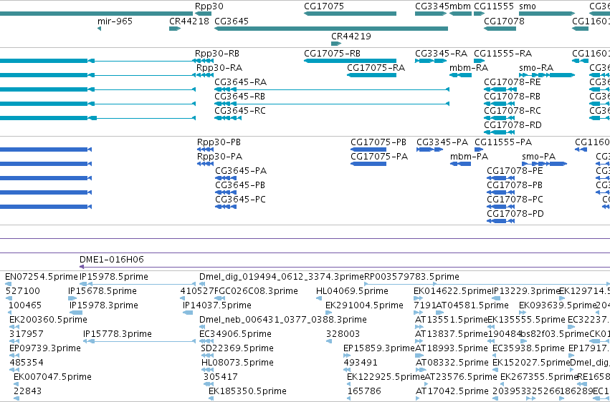Image resolution: width=610 pixels, height=402 pixels.
Task: Select EST IP14037.5prime
Action: (217, 305)
